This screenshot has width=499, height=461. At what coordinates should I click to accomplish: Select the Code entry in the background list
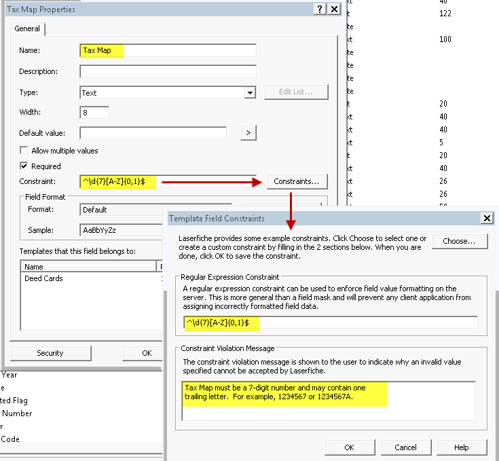tap(10, 439)
